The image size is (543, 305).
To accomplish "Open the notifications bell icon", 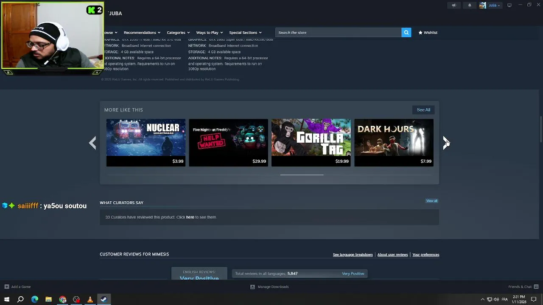I will point(470,5).
